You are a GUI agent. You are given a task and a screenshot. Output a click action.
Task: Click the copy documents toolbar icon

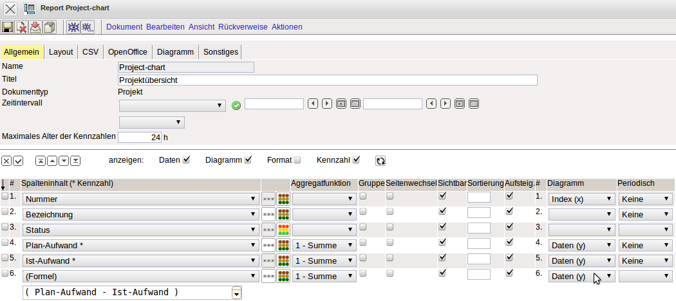[50, 27]
